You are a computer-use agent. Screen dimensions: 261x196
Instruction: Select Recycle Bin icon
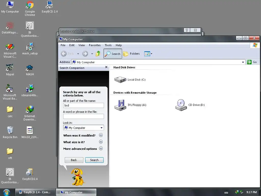(x=10, y=132)
